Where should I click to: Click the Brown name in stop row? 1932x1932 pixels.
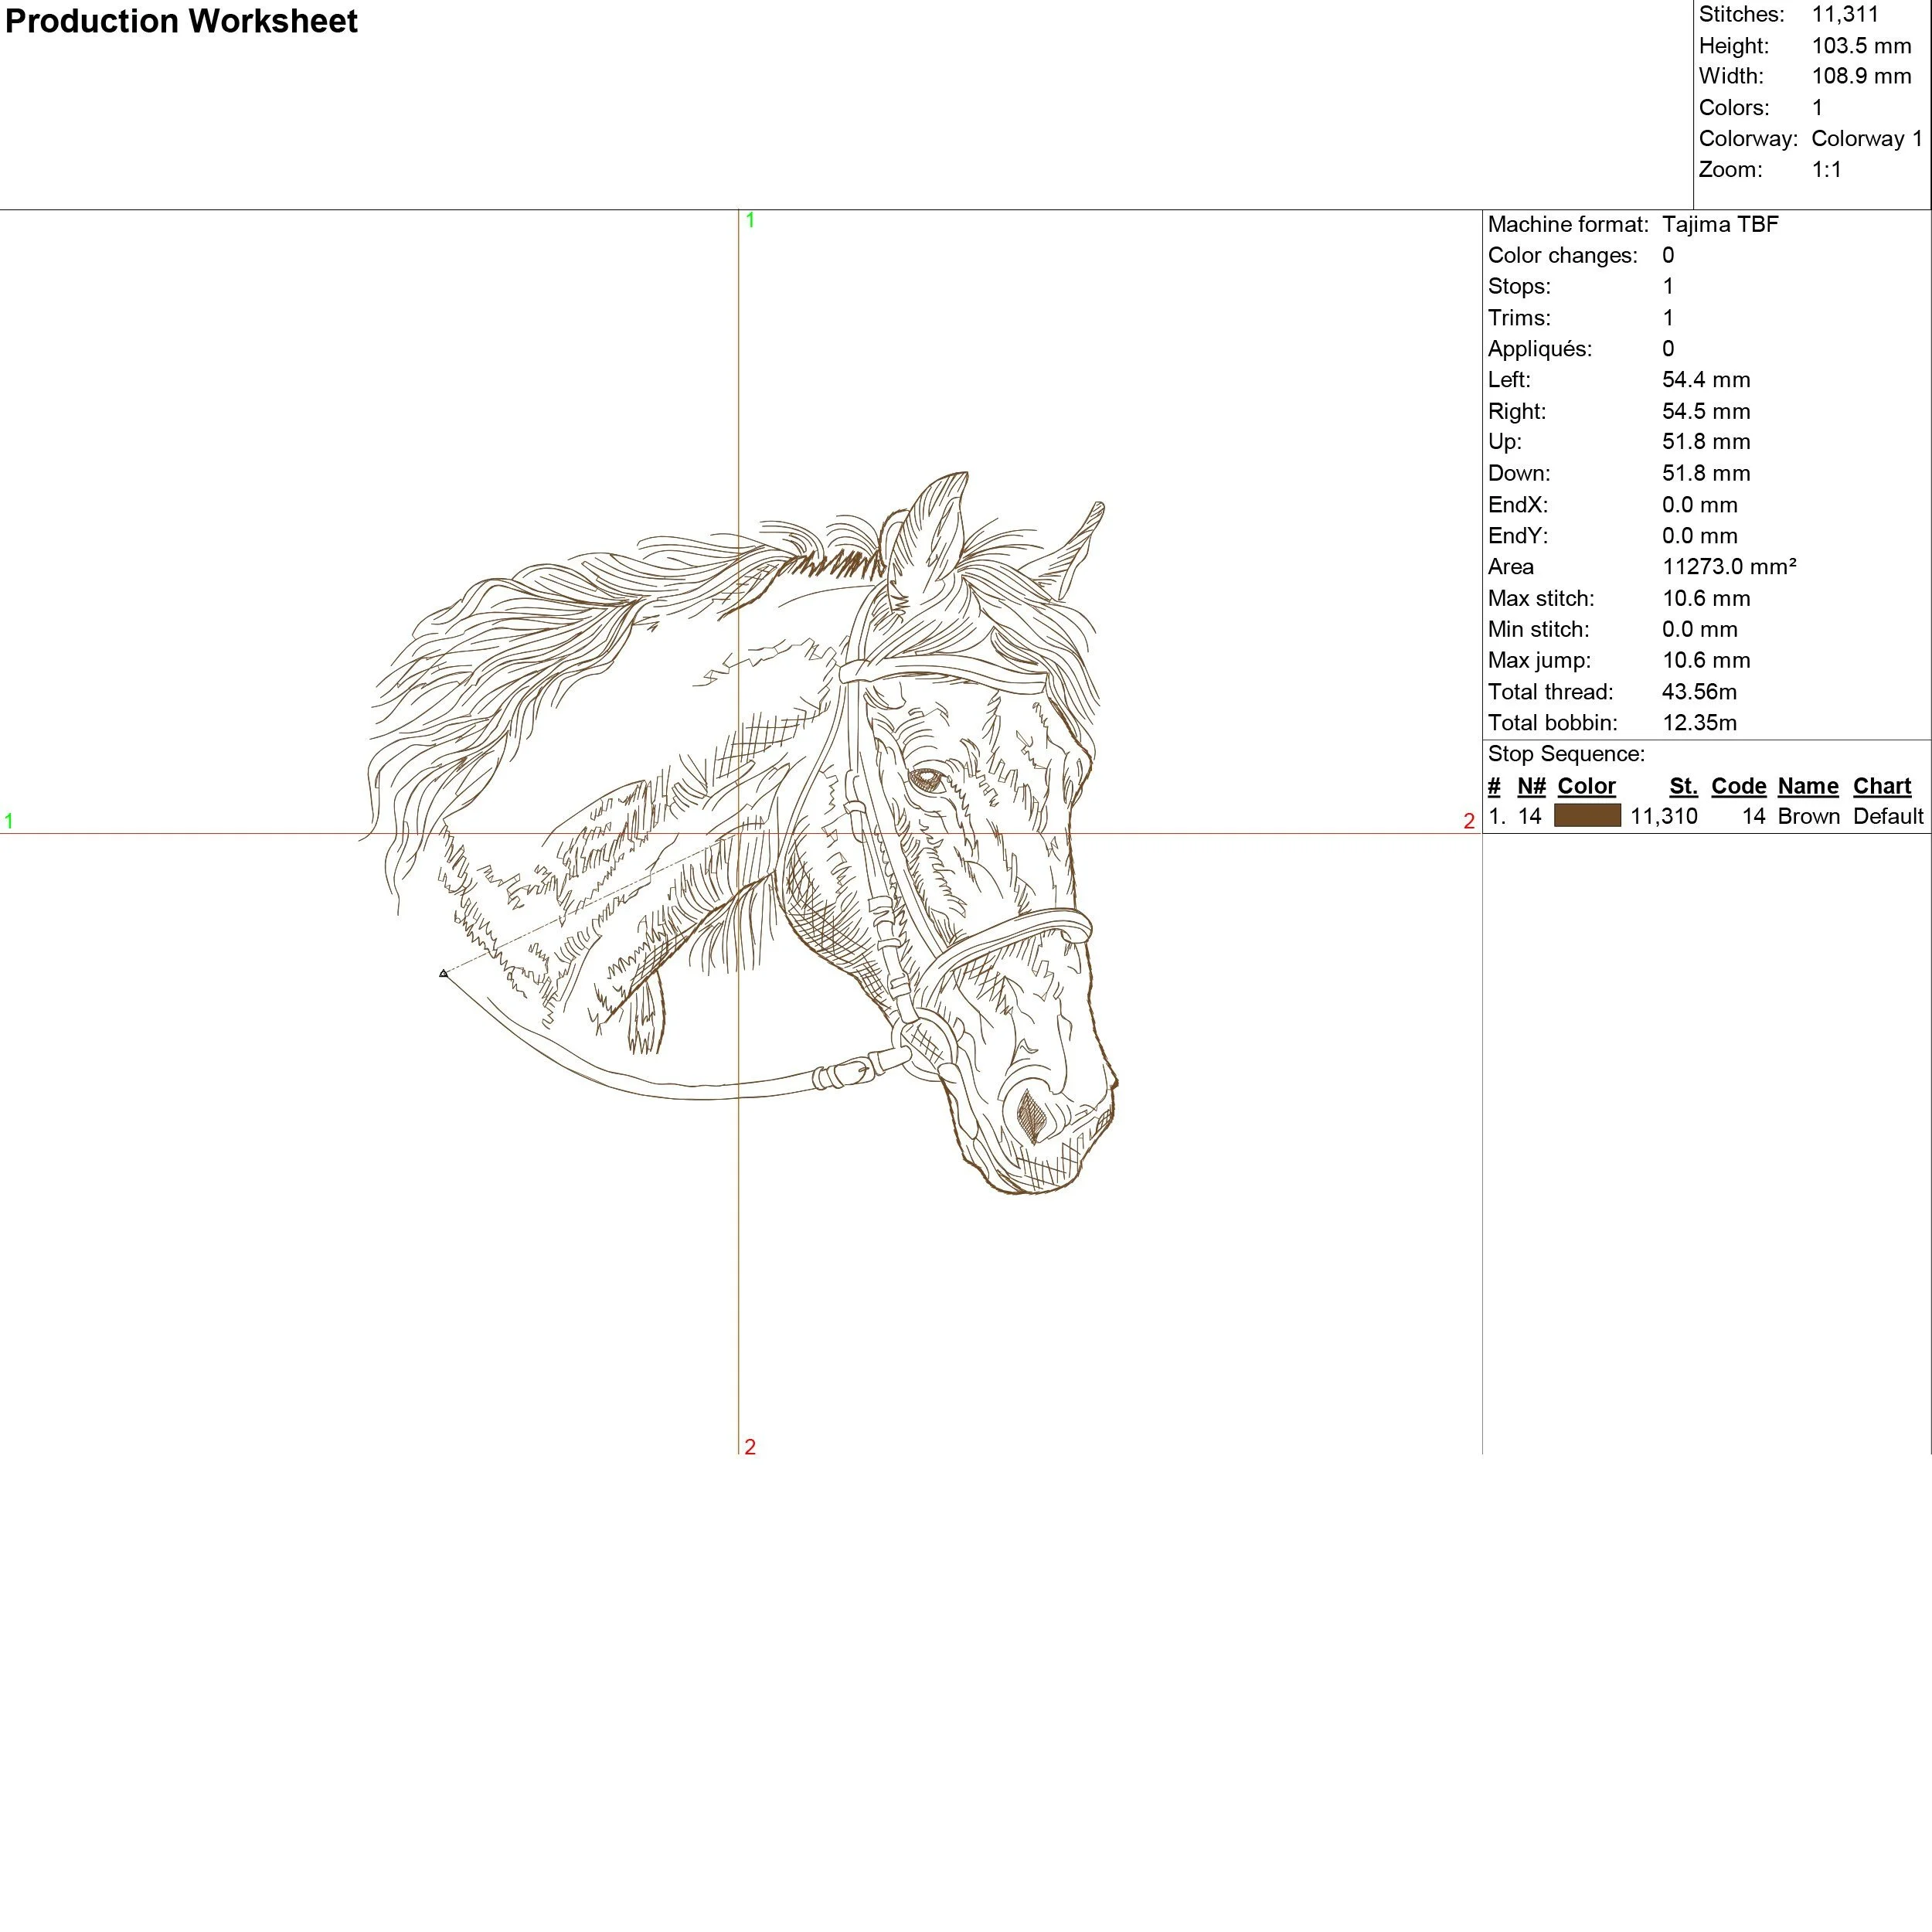point(1808,816)
